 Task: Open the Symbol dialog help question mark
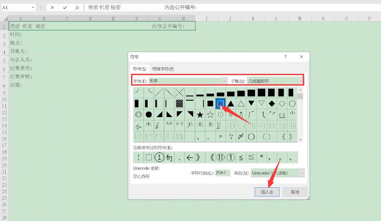[x=285, y=57]
